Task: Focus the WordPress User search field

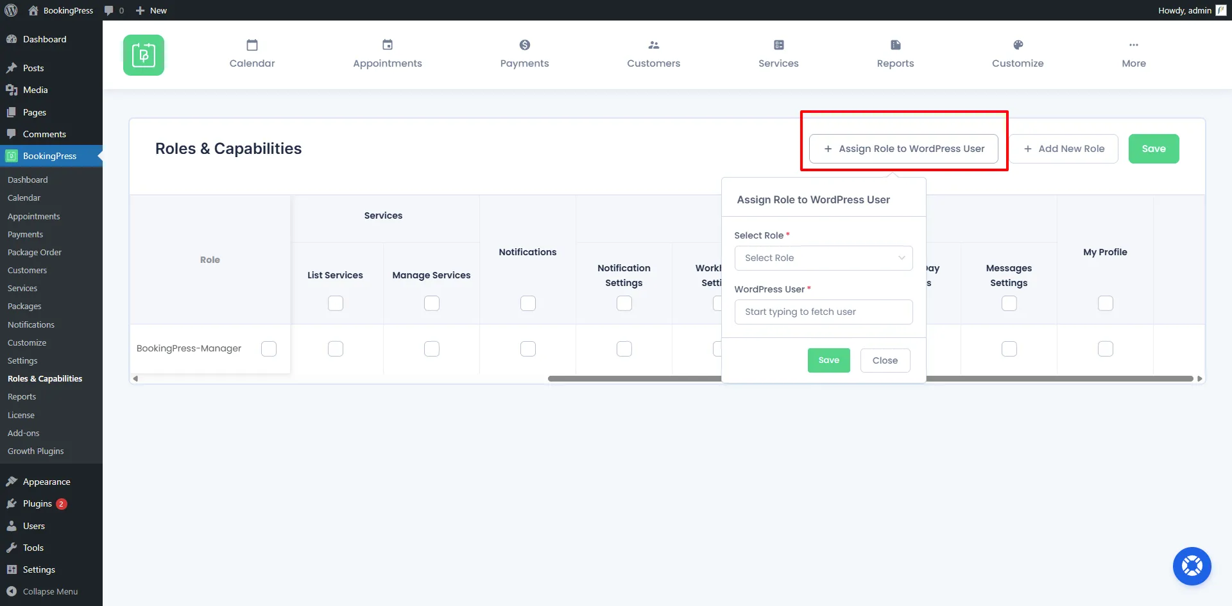Action: click(x=823, y=312)
